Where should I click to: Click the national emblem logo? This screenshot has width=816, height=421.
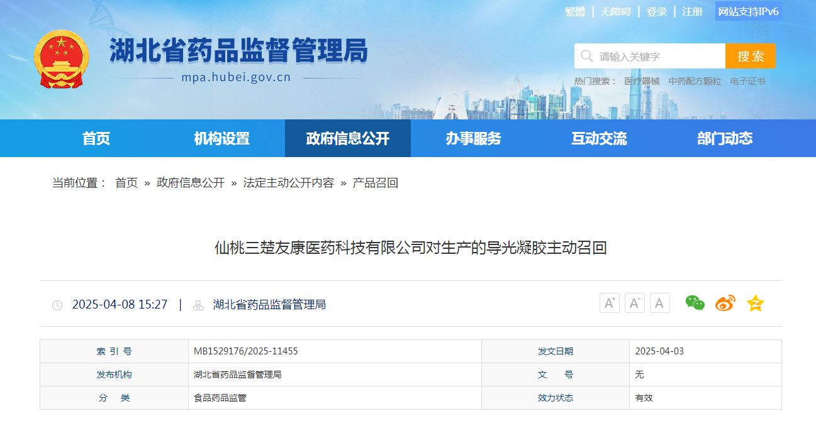pos(61,59)
